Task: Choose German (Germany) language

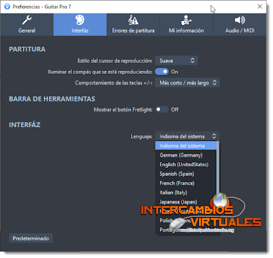Action: (186, 155)
